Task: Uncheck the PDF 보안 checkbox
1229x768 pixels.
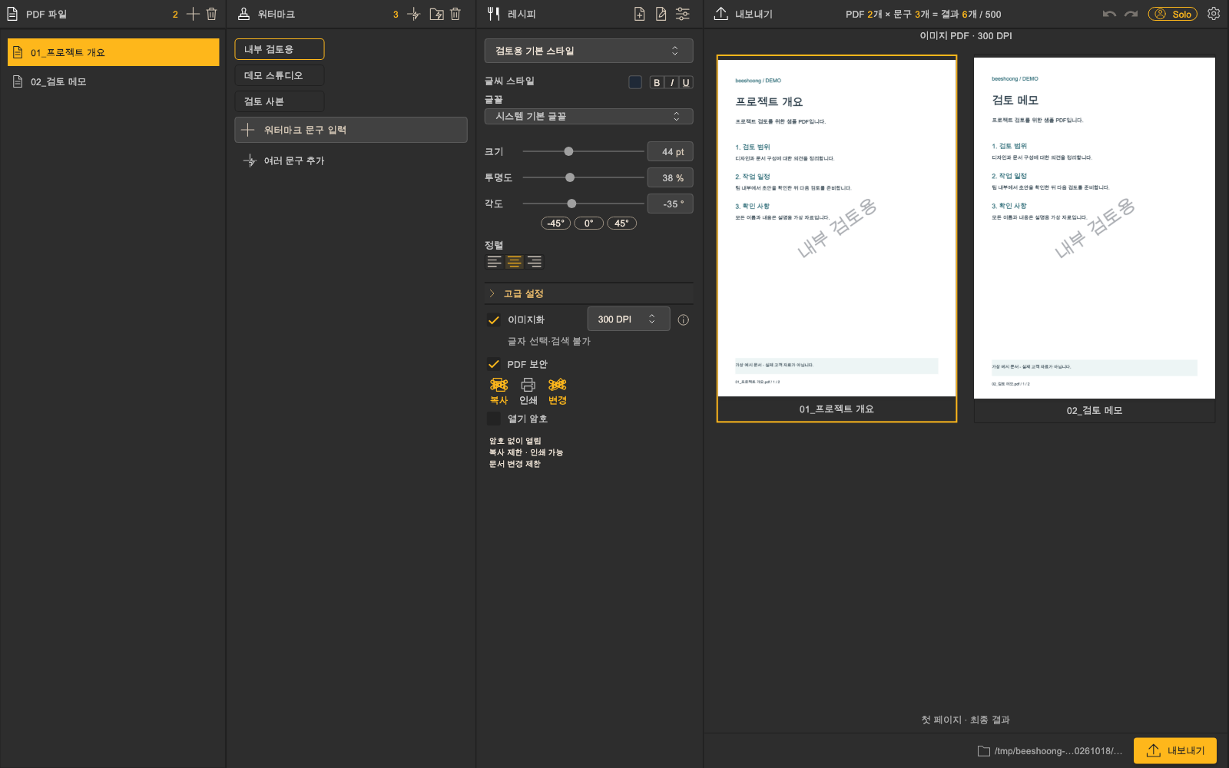Action: pyautogui.click(x=494, y=364)
